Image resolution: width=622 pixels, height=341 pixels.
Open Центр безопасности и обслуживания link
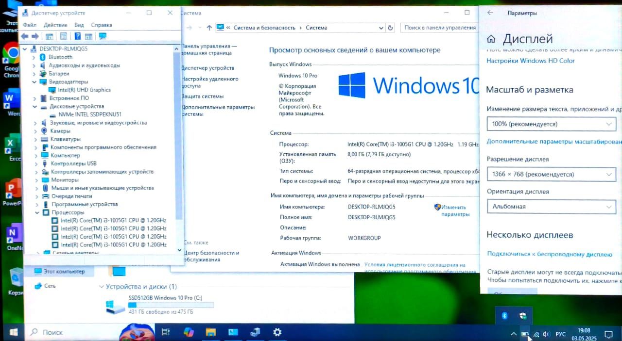tap(211, 256)
